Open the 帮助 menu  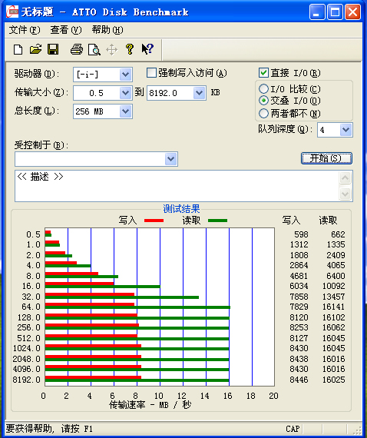[107, 30]
